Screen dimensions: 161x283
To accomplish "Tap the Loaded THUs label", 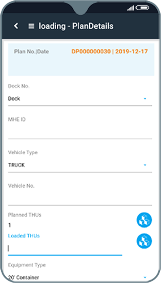I will pyautogui.click(x=24, y=236).
